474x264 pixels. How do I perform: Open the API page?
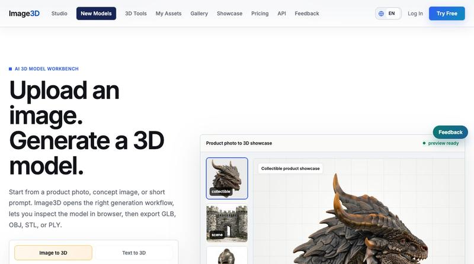(x=281, y=14)
